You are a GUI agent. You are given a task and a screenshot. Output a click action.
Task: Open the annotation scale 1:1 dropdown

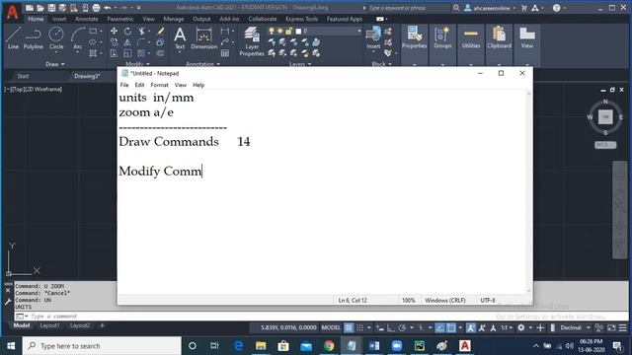[x=507, y=328]
